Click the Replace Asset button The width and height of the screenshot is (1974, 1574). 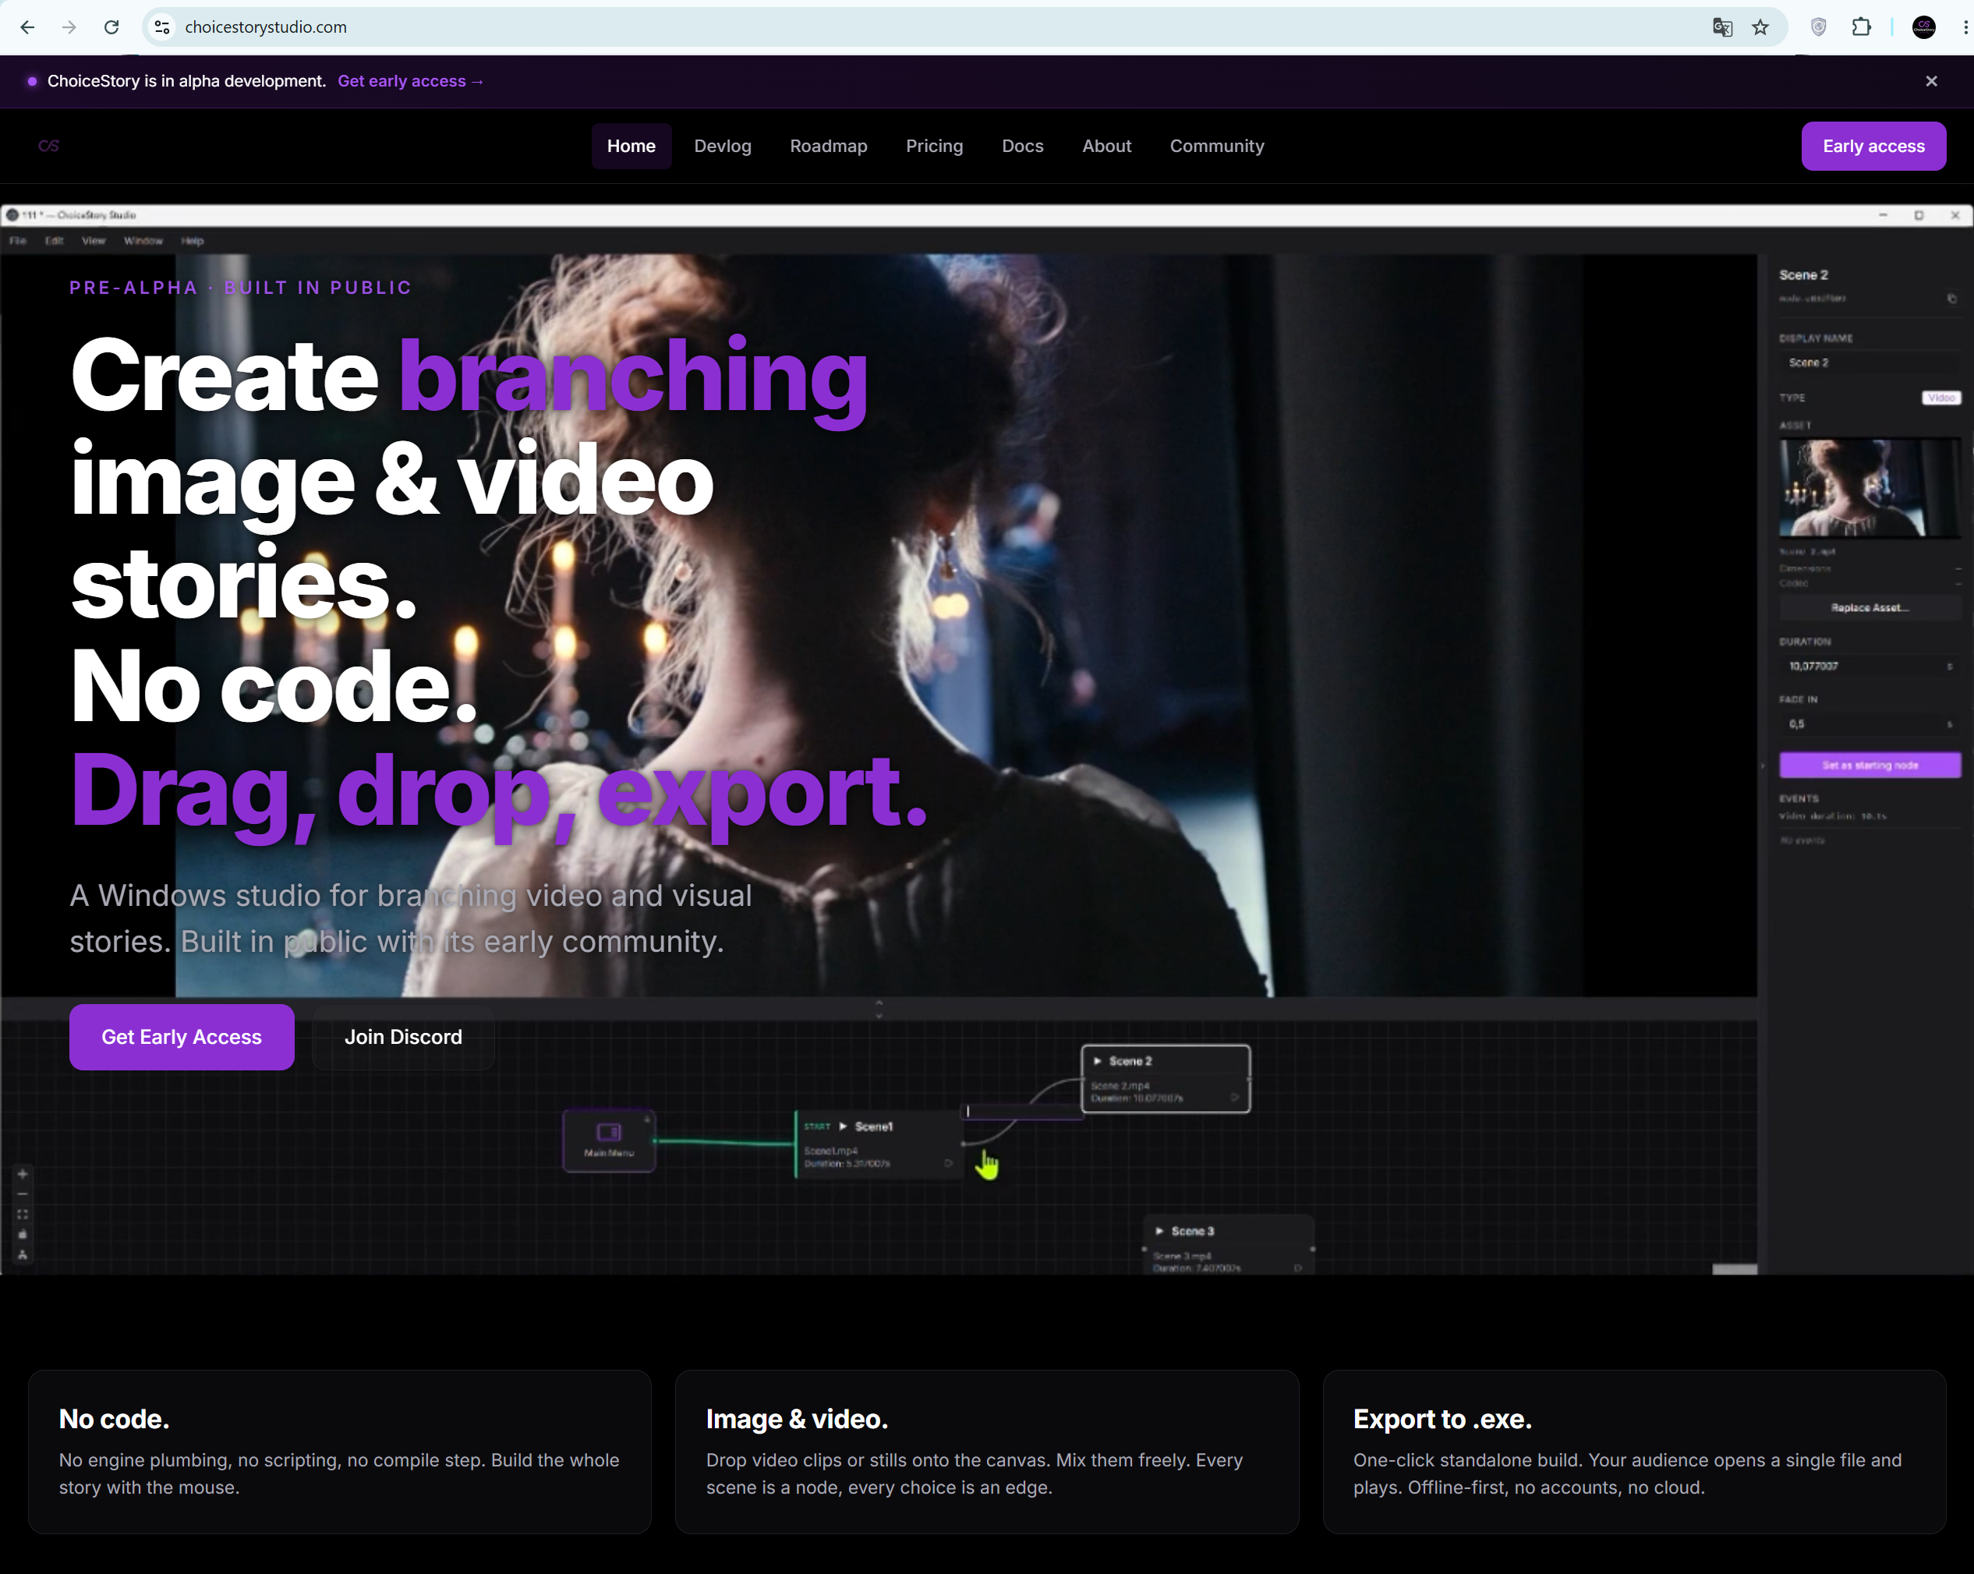click(1869, 608)
